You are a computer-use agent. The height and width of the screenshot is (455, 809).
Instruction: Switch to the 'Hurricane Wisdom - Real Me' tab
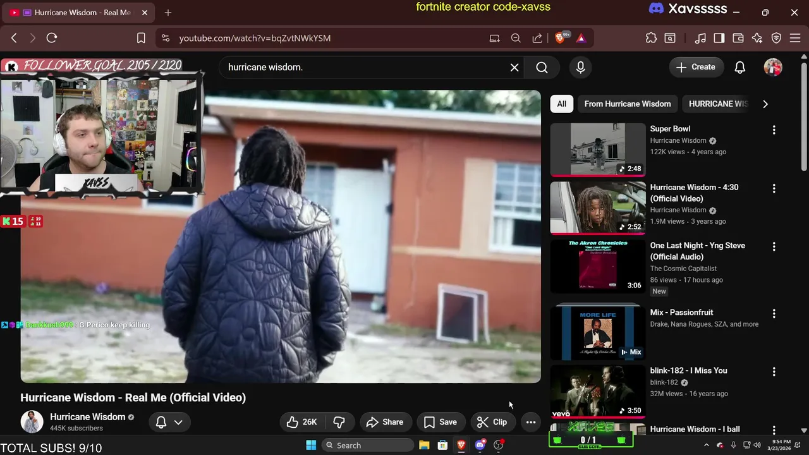[x=79, y=13]
